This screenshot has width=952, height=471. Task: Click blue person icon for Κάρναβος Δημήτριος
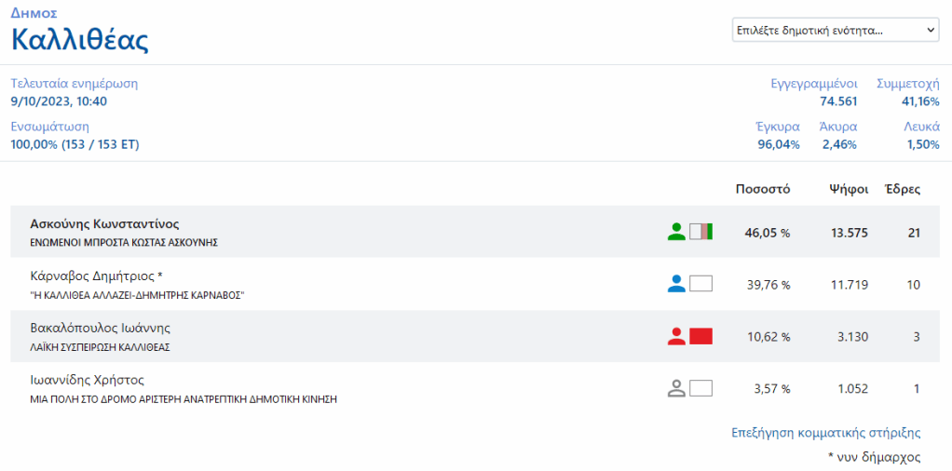[676, 284]
